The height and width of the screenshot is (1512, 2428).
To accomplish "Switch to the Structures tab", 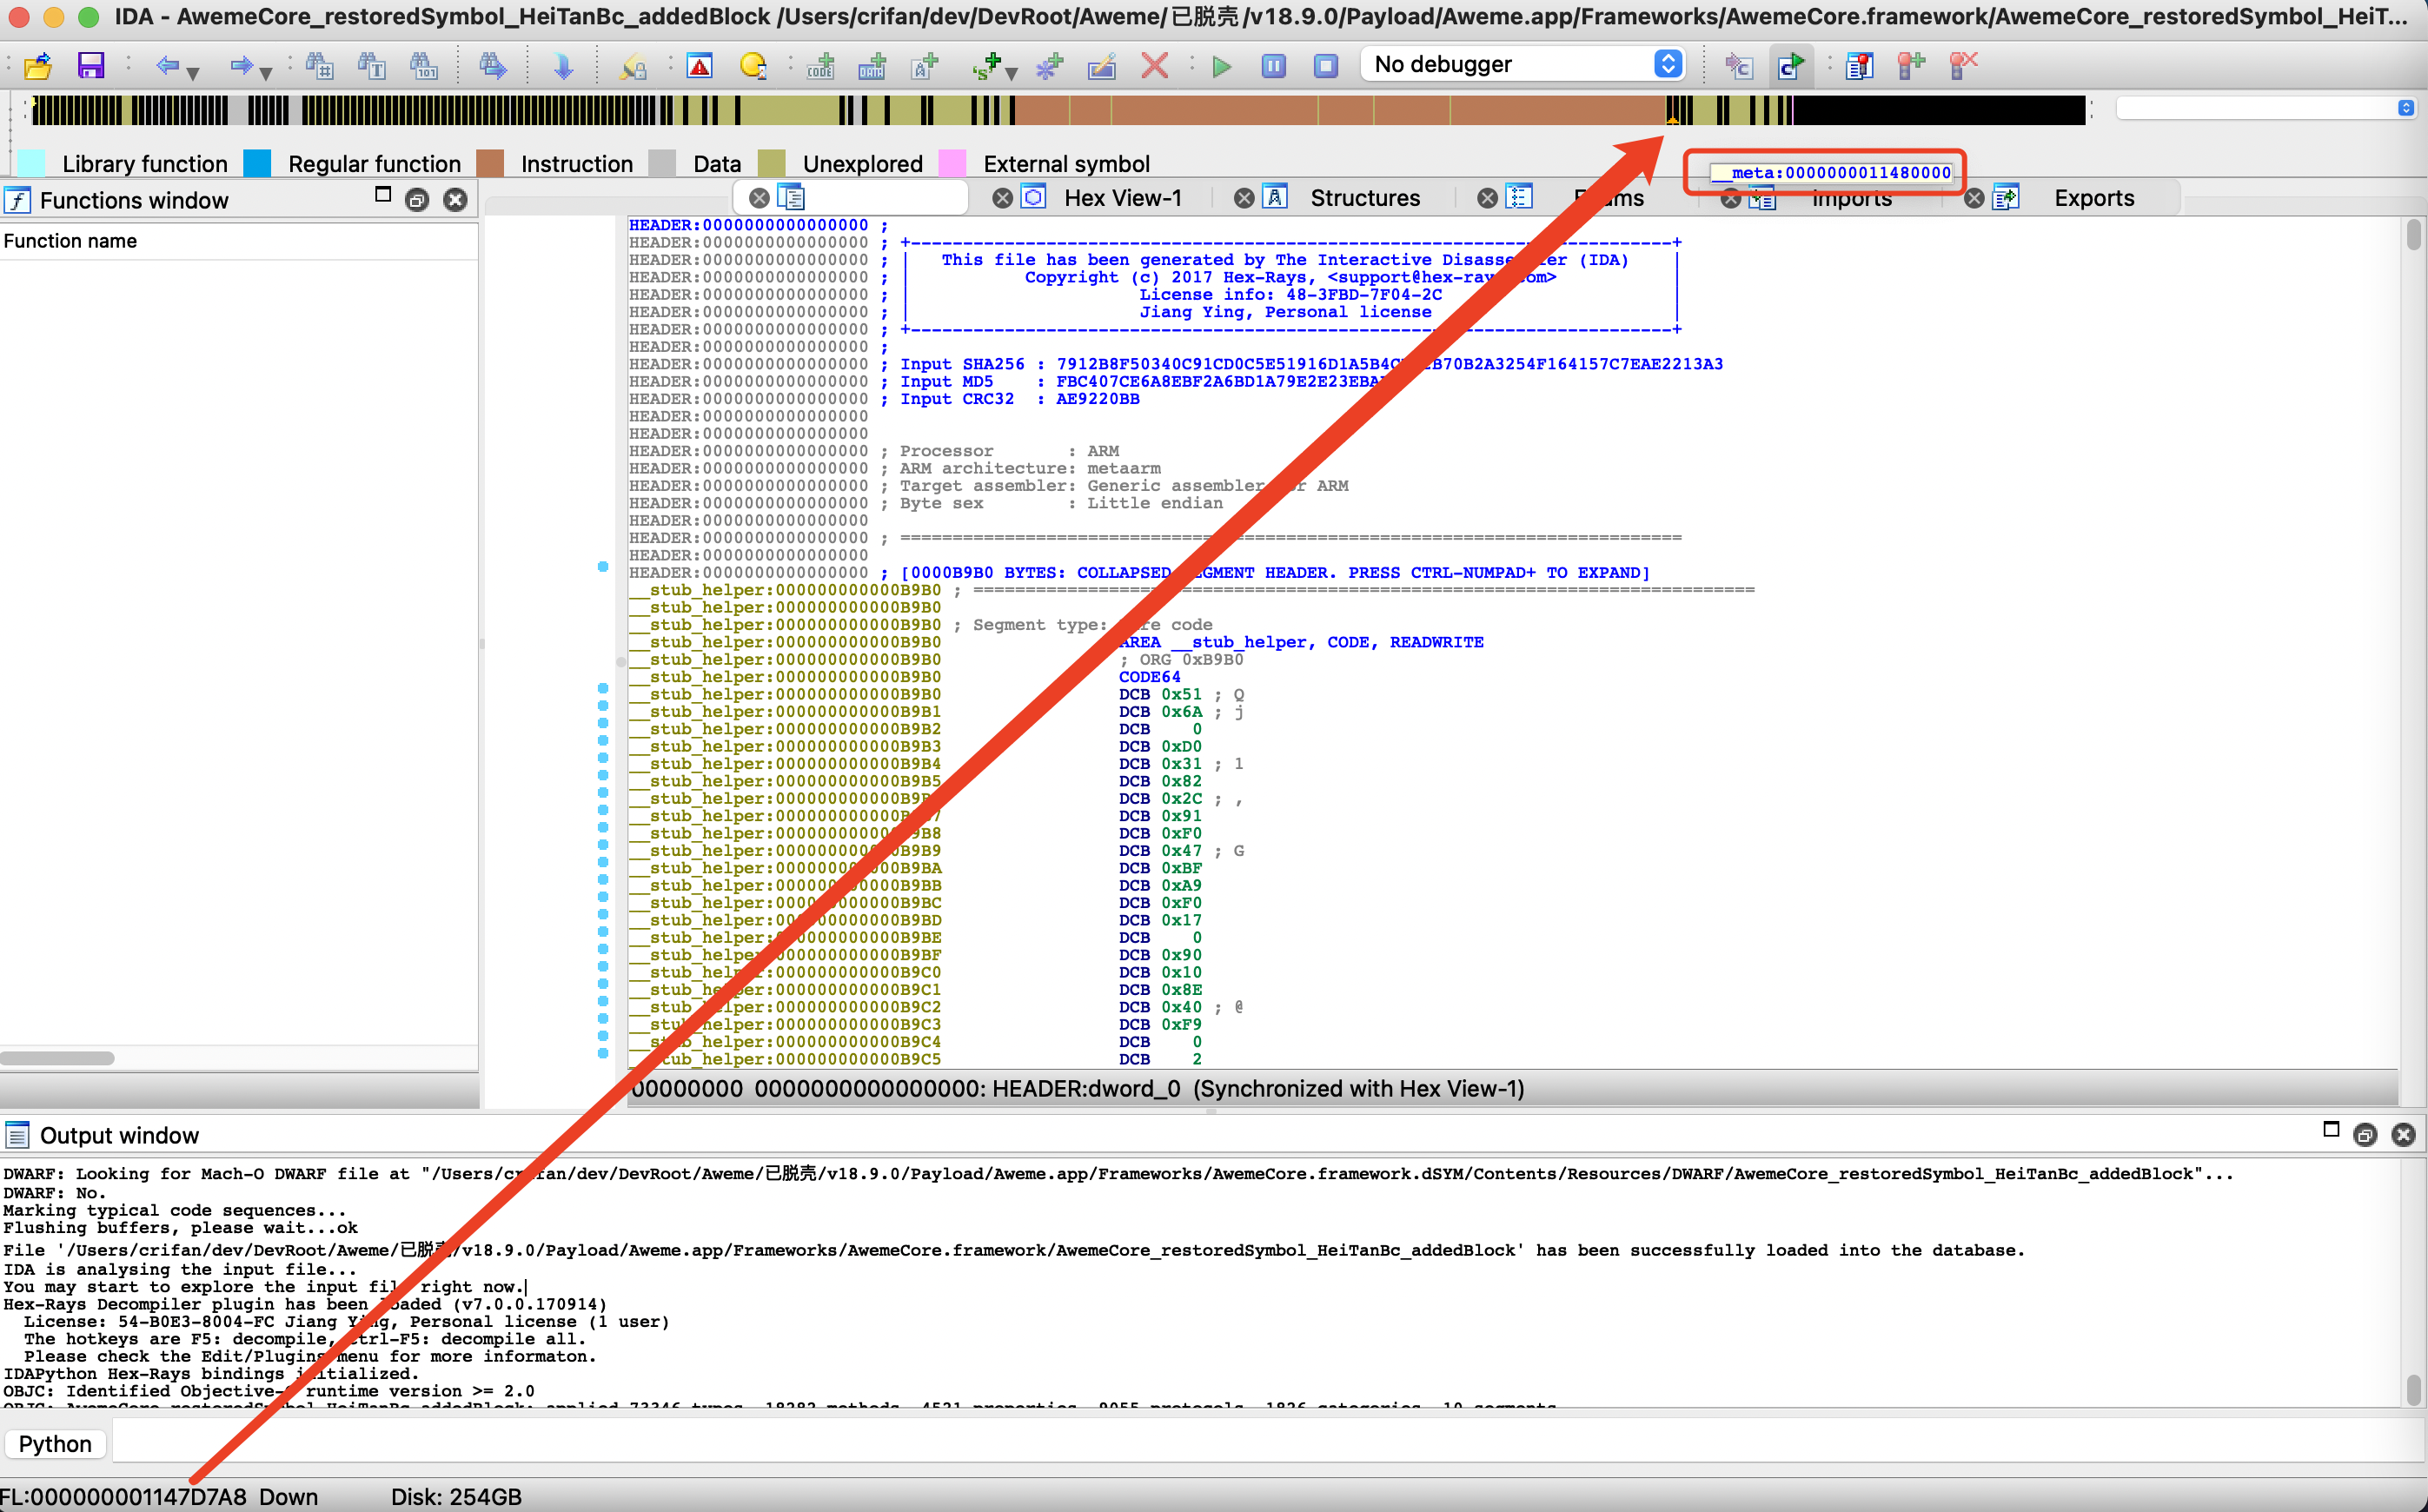I will point(1364,198).
